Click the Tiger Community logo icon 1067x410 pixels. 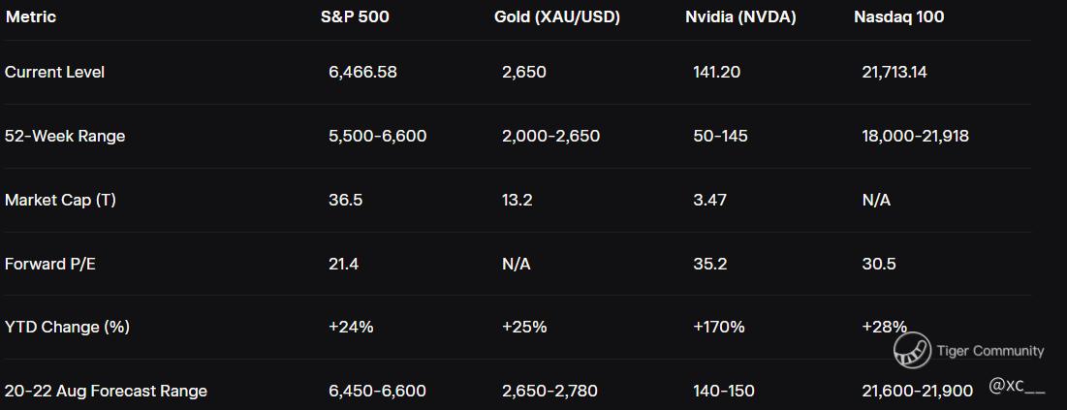(911, 352)
